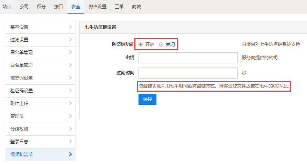Click the note about 七牛时间戳防盗链方式

[214, 86]
